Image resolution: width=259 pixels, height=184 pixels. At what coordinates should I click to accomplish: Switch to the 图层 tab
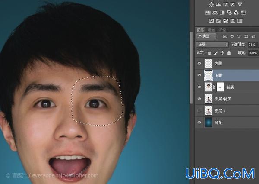coord(200,30)
